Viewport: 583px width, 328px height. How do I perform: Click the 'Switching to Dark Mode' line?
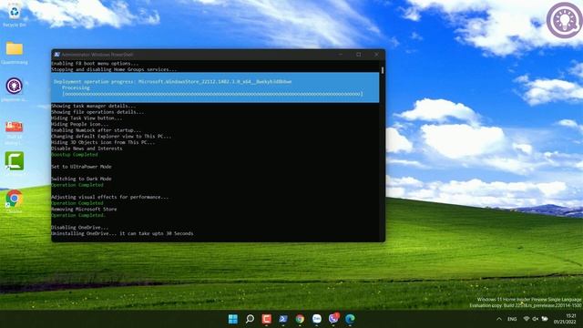click(x=81, y=179)
